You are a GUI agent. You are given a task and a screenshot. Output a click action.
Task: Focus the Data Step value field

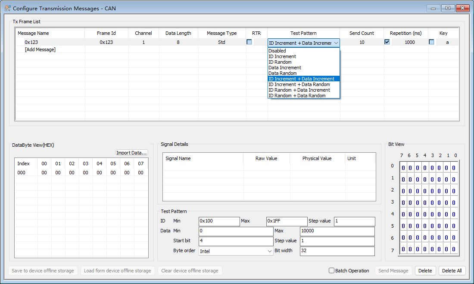coord(337,241)
